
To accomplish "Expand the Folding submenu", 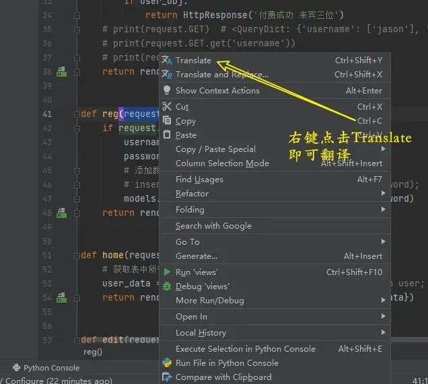I will coord(190,210).
